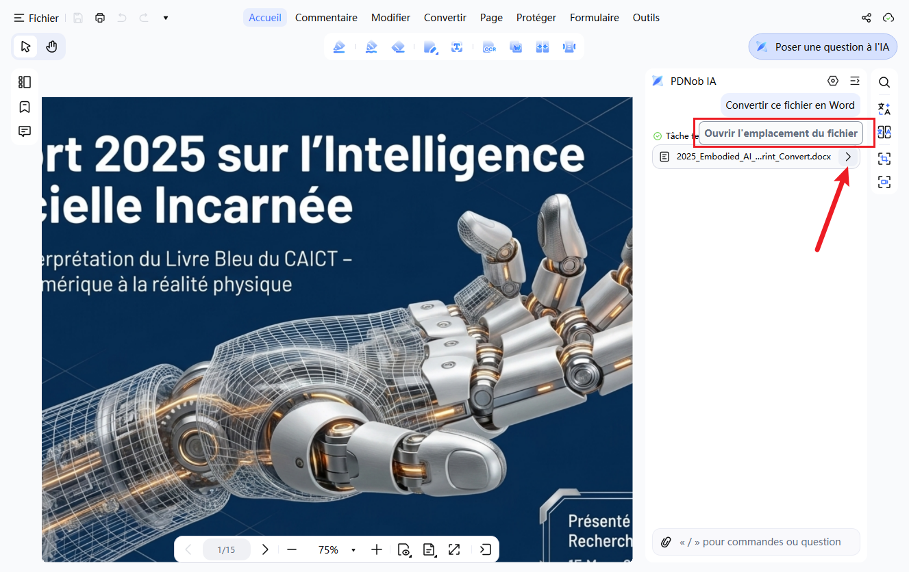Click the share icon
This screenshot has height=572, width=909.
[867, 18]
